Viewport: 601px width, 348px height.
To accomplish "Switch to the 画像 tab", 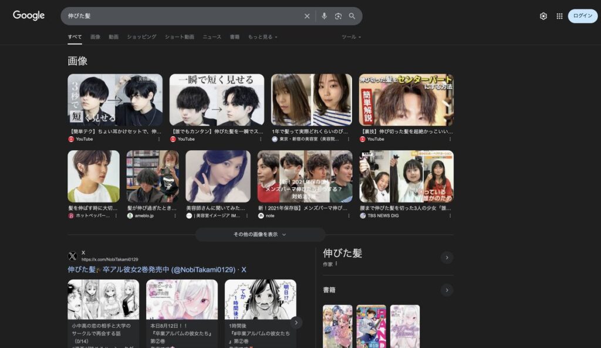I will [95, 37].
